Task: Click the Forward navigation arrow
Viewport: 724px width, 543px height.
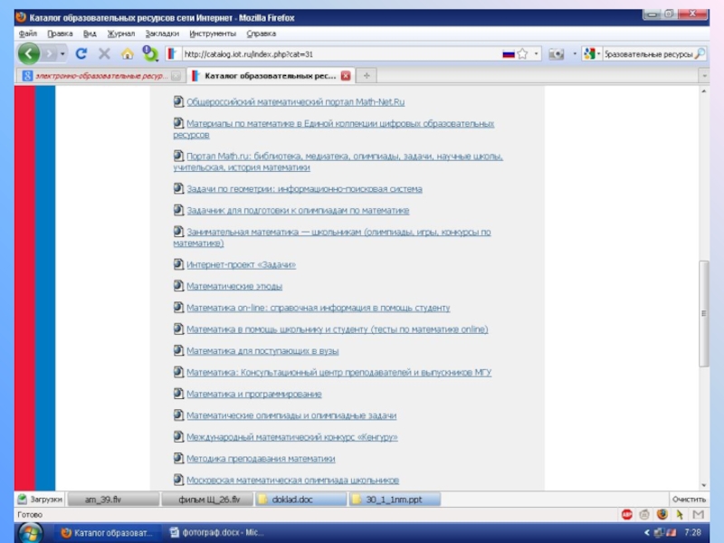Action: 49,54
